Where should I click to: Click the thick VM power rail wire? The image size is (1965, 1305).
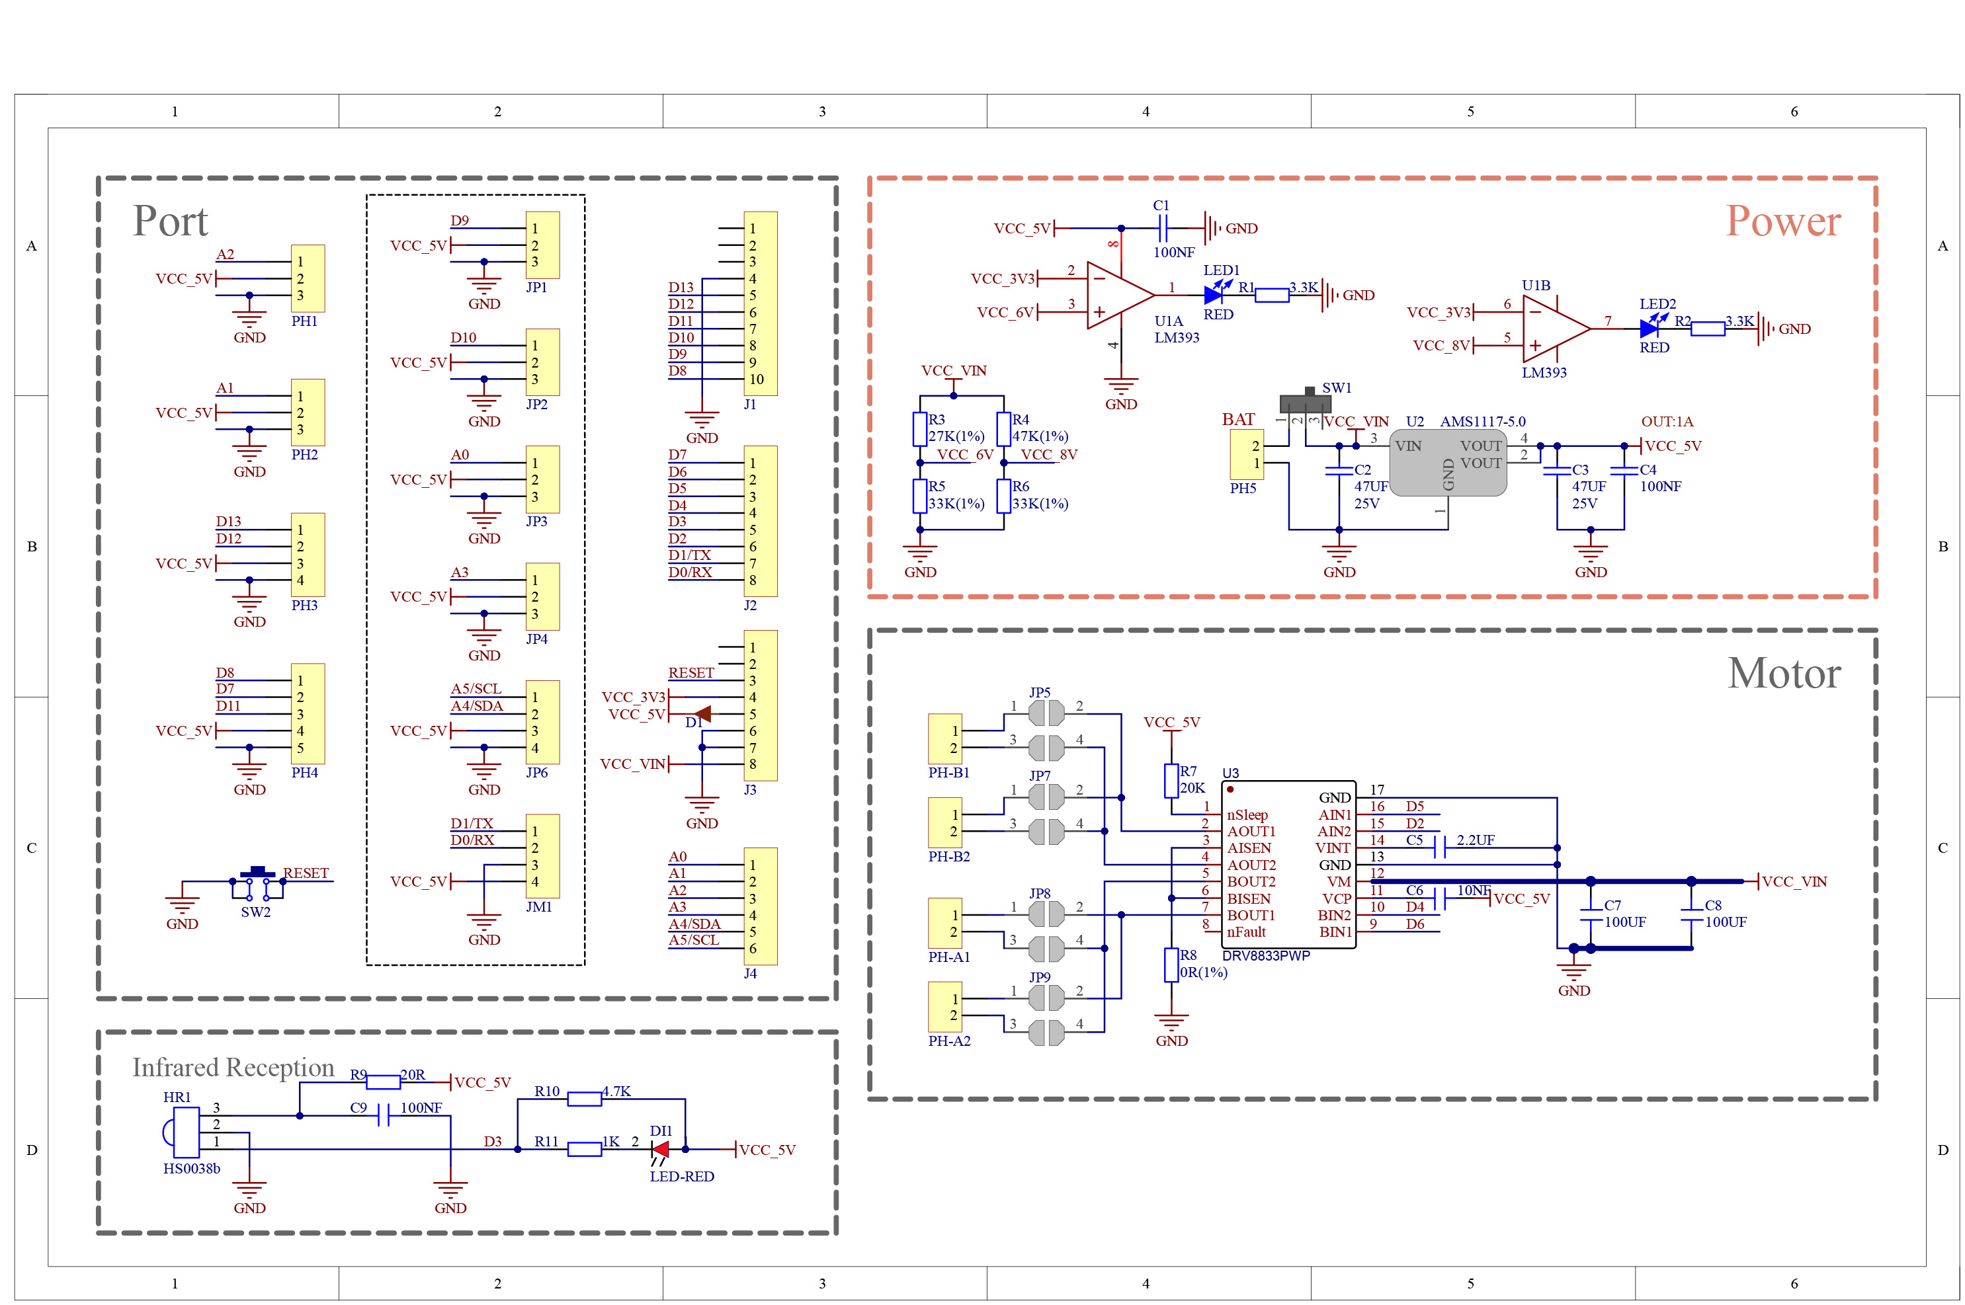pos(1556,881)
